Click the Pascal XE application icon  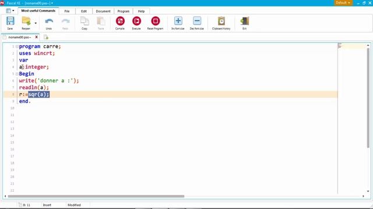2,3
